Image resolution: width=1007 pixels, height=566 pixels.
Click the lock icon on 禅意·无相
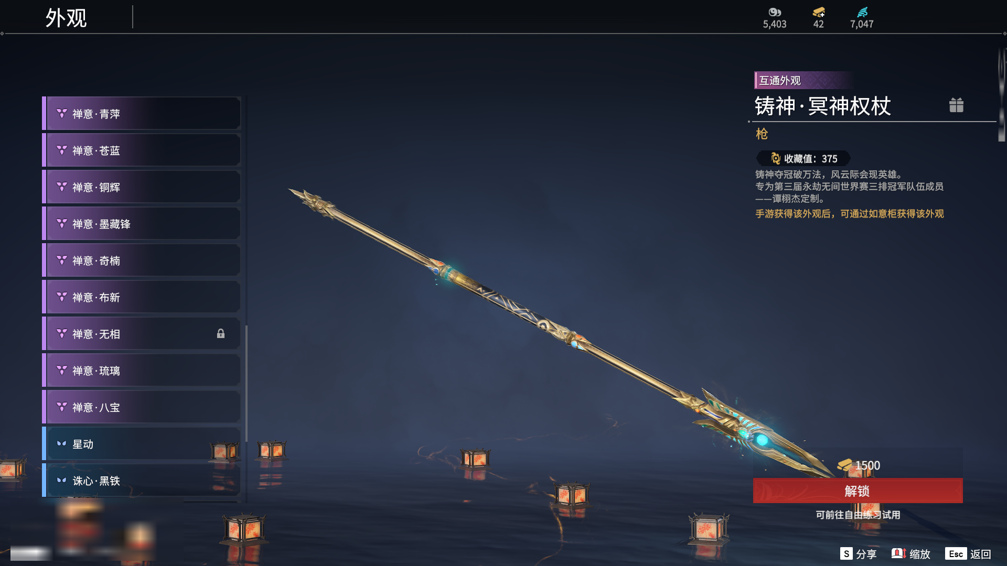point(221,334)
